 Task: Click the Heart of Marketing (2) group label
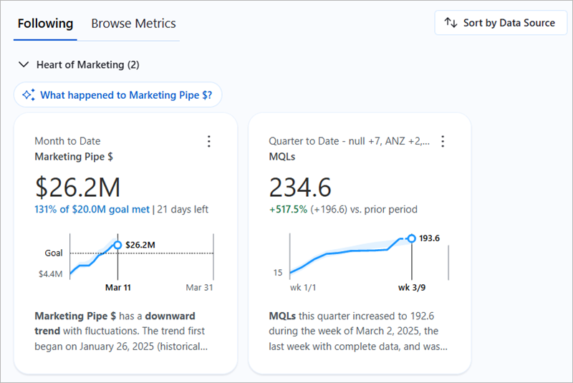click(x=87, y=64)
